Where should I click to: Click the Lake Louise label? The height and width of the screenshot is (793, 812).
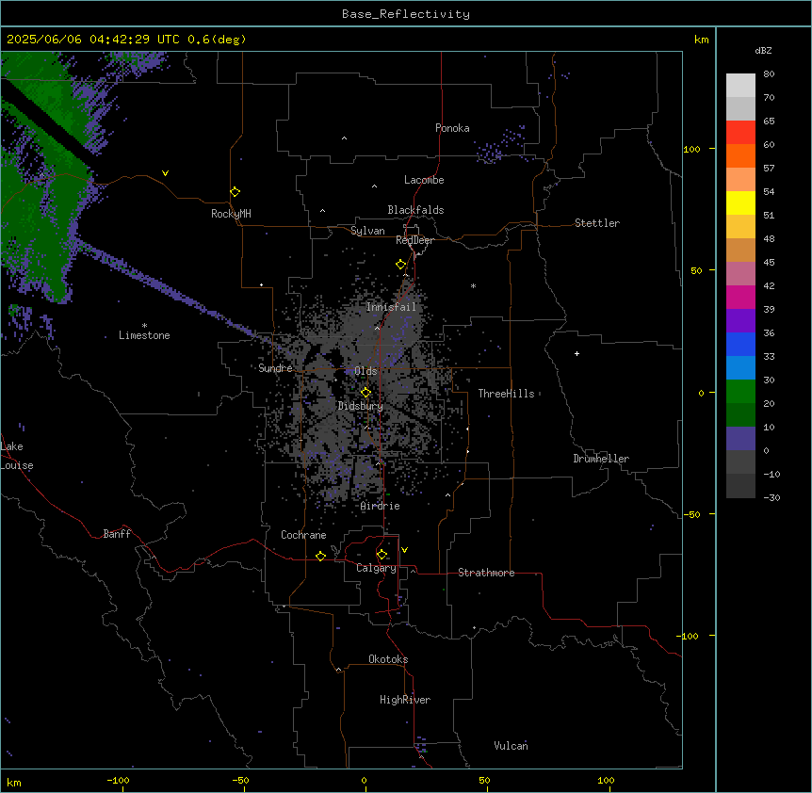pyautogui.click(x=17, y=456)
